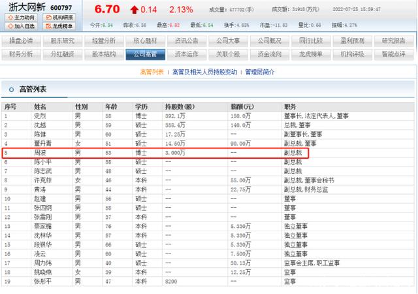
Task: Select the name 史烈 in the table
Action: pos(40,116)
